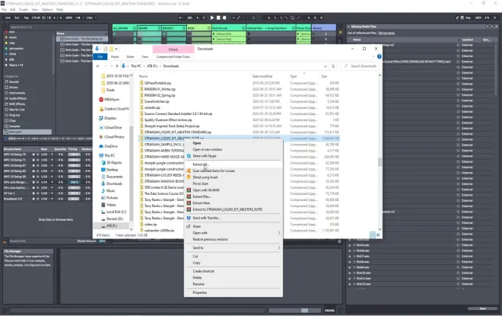Click the Date modified column header
This screenshot has height=316, width=502.
[x=262, y=76]
